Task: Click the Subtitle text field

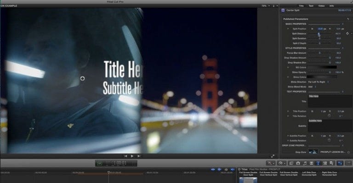Action: (330, 126)
